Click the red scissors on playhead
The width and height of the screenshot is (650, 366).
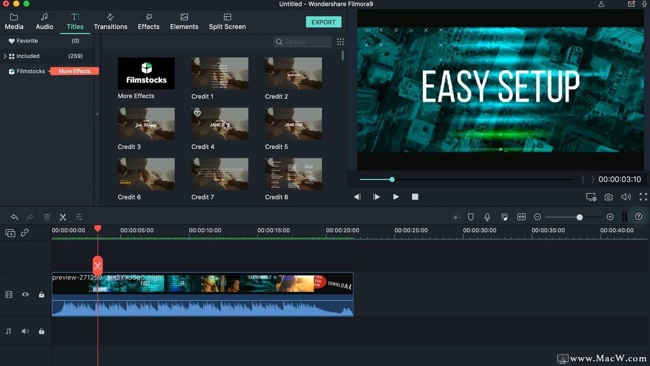pos(97,266)
